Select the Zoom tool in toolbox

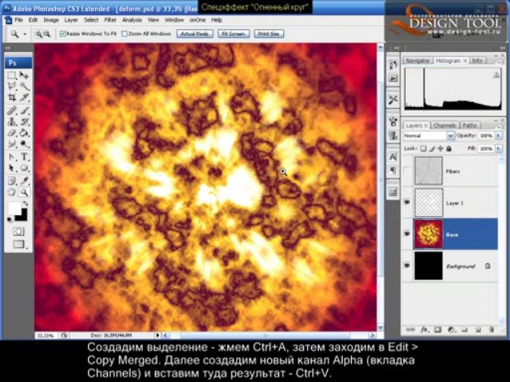[24, 192]
